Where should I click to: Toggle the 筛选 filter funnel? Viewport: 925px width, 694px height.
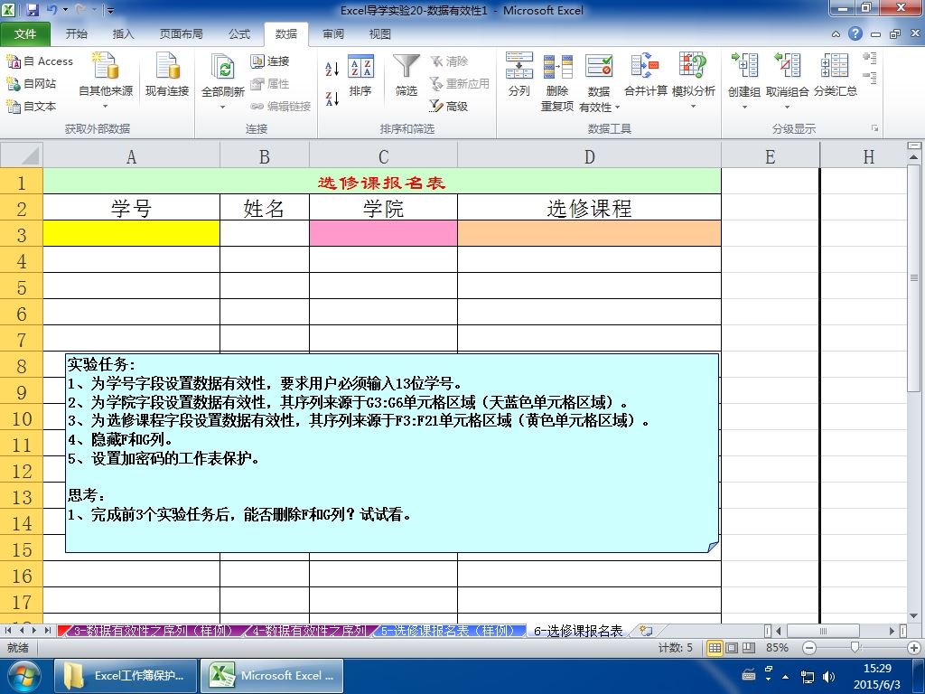(406, 75)
